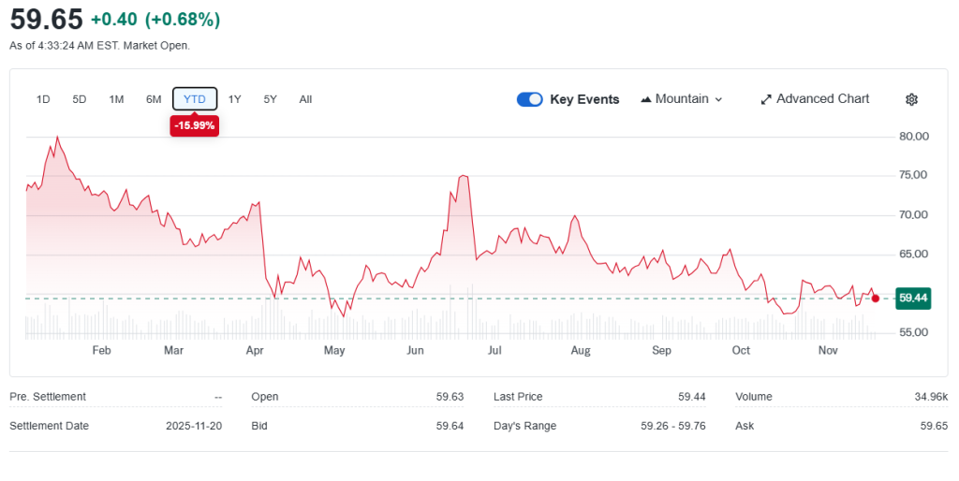This screenshot has height=481, width=959.
Task: Click the Mountain chart type icon
Action: pos(646,99)
